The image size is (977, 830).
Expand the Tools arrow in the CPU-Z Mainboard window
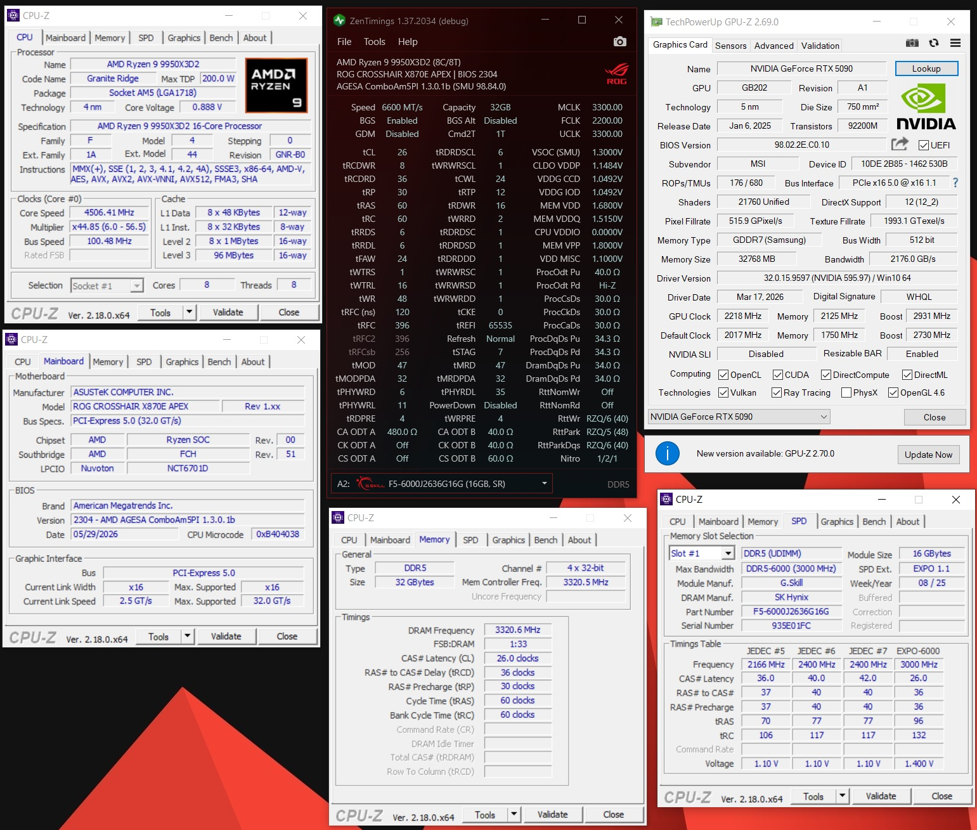(187, 636)
